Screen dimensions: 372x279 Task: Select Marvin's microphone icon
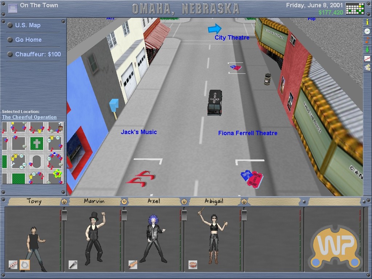(73, 265)
